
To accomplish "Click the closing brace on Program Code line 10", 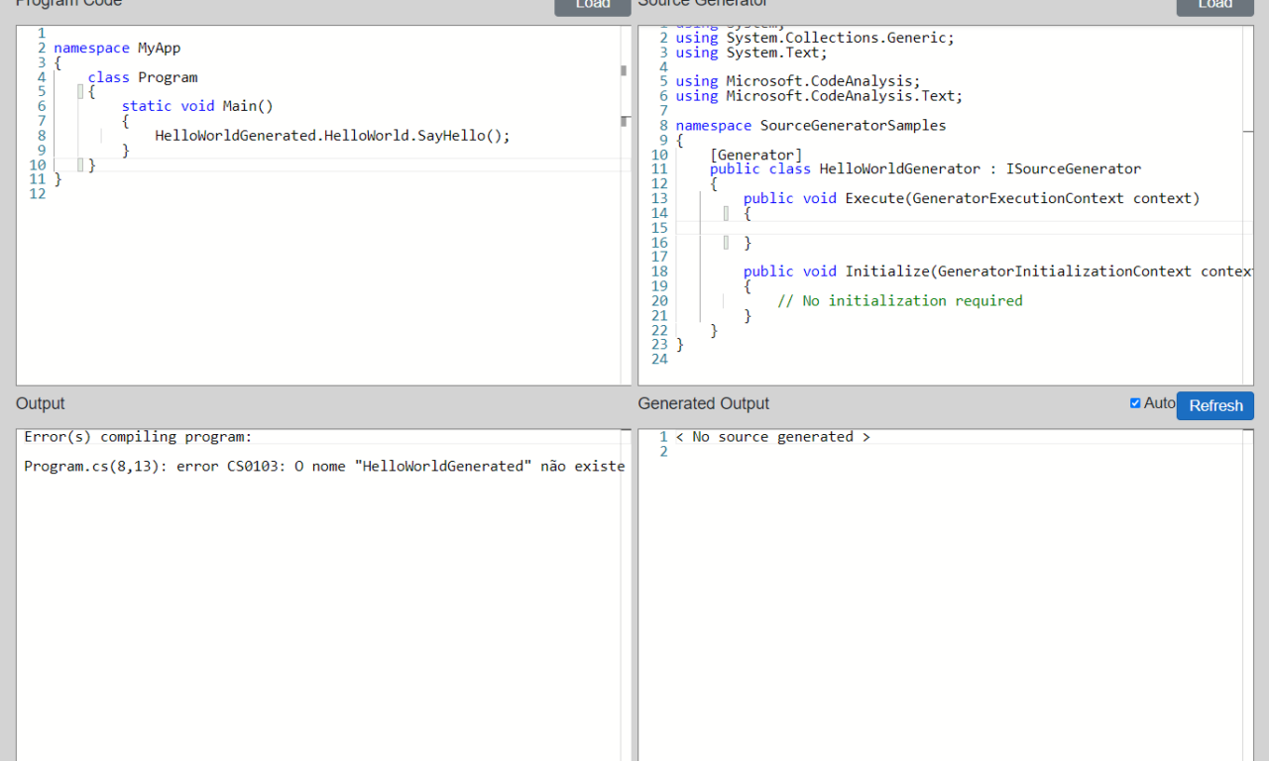I will click(x=91, y=165).
